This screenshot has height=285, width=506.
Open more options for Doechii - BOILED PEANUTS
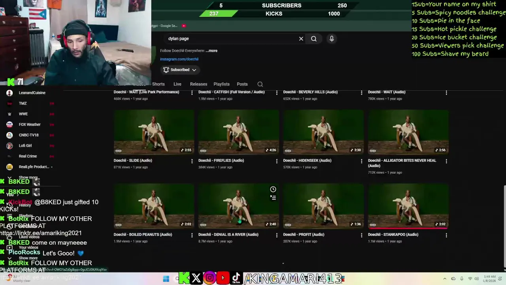192,235
